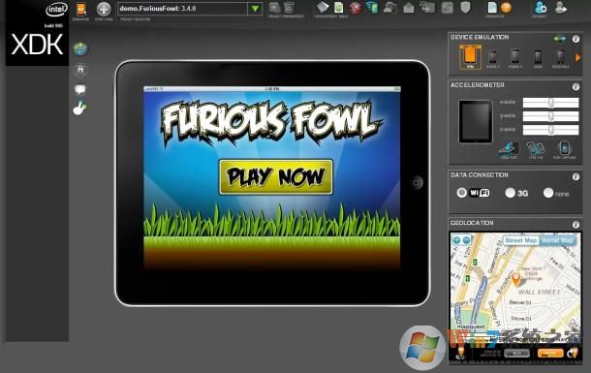Image resolution: width=591 pixels, height=373 pixels.
Task: Click the globe refresh icon in sidebar
Action: pos(80,48)
